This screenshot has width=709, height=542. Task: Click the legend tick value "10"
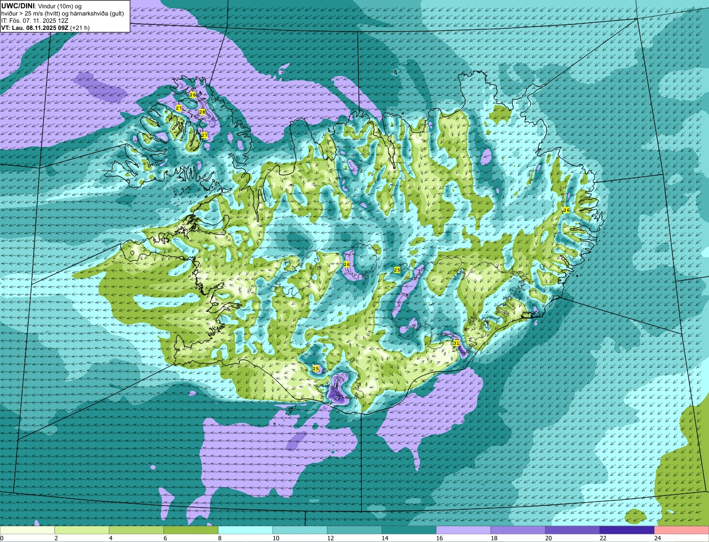pyautogui.click(x=276, y=538)
